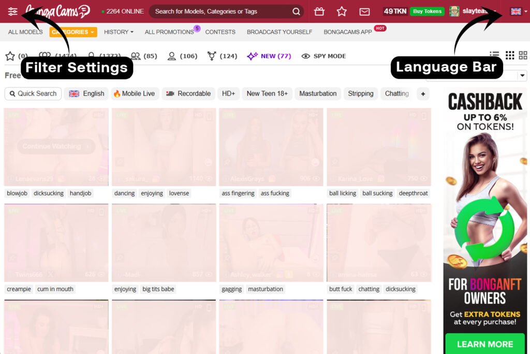This screenshot has width=530, height=354.
Task: Click the 49 TKN token balance
Action: 395,11
